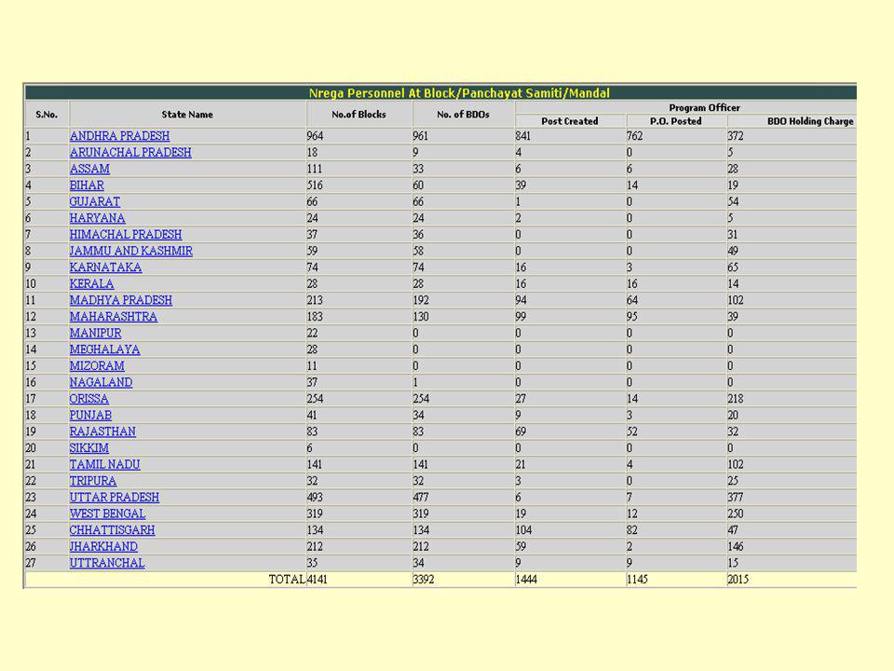Click Andhra Pradesh P.O. Posted value 762
Screen dimensions: 894x671
point(634,136)
